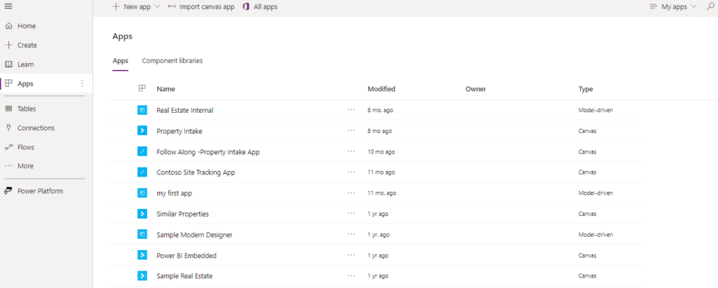This screenshot has width=718, height=288.
Task: Click the Home house icon
Action: [8, 26]
